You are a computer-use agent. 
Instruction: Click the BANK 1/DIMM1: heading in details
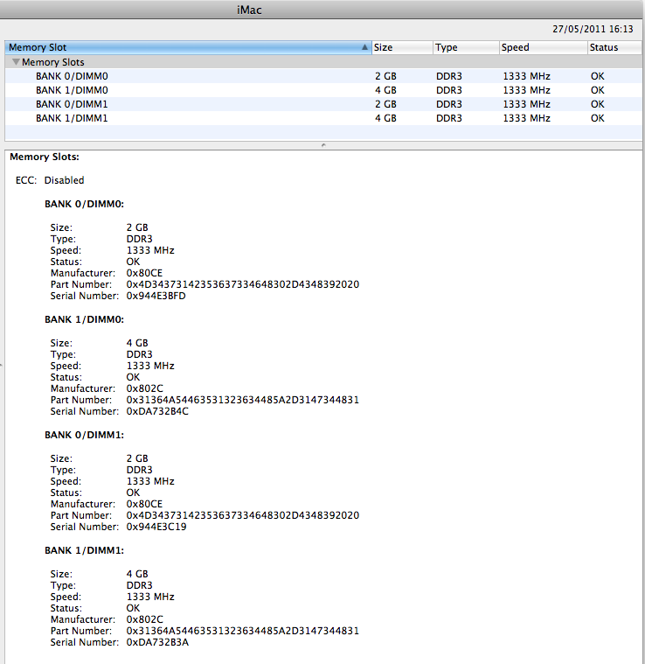pyautogui.click(x=84, y=550)
